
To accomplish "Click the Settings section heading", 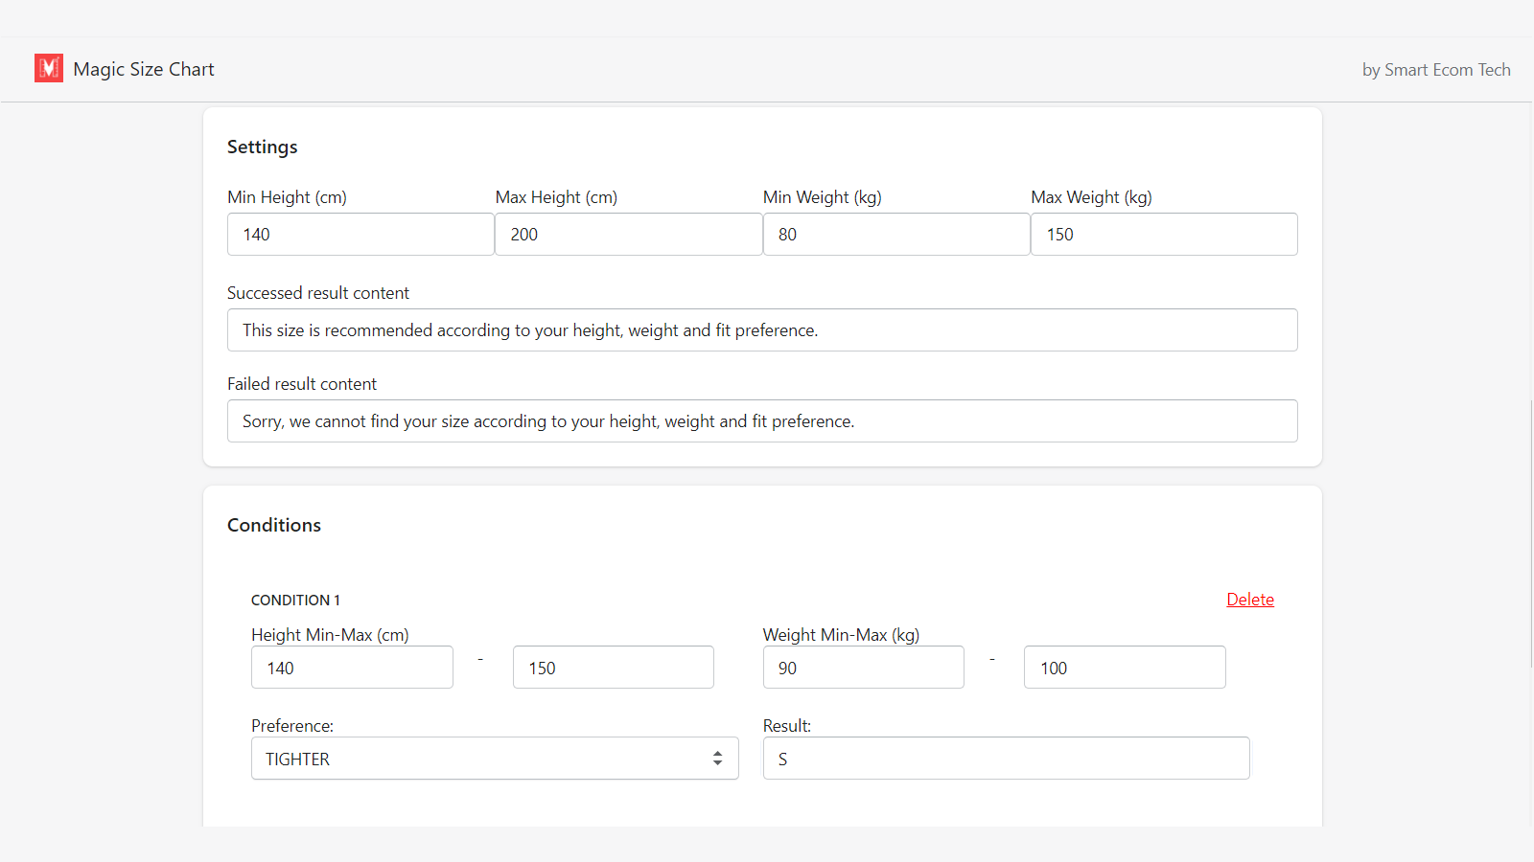I will pos(262,147).
